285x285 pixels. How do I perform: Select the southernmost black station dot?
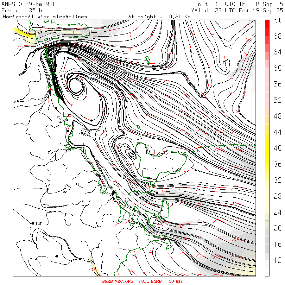tap(57, 256)
